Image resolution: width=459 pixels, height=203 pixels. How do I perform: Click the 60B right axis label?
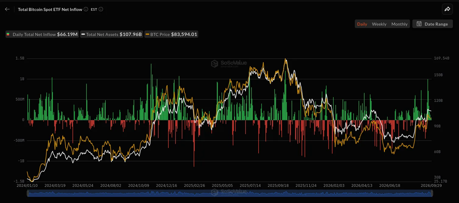pos(437,151)
